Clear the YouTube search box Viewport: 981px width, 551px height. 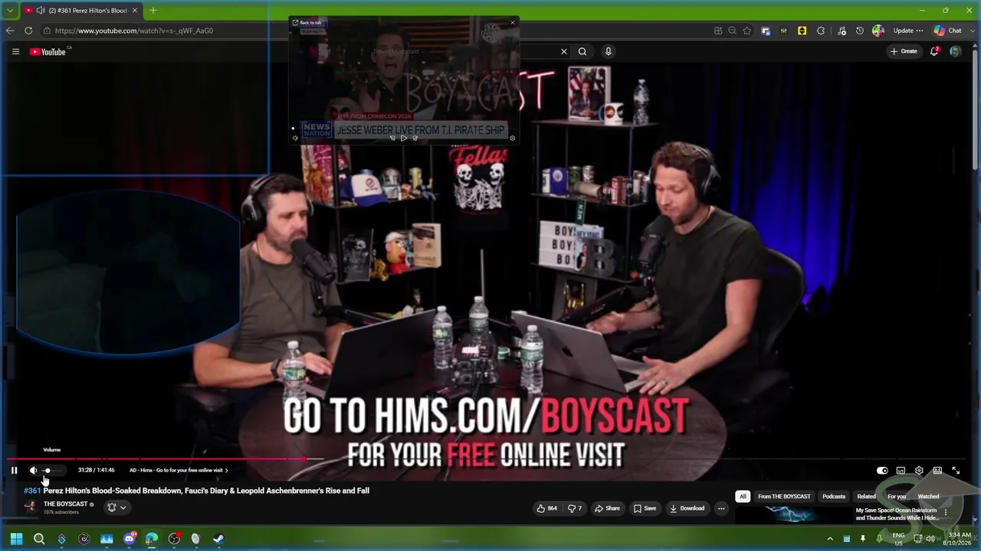(x=564, y=51)
